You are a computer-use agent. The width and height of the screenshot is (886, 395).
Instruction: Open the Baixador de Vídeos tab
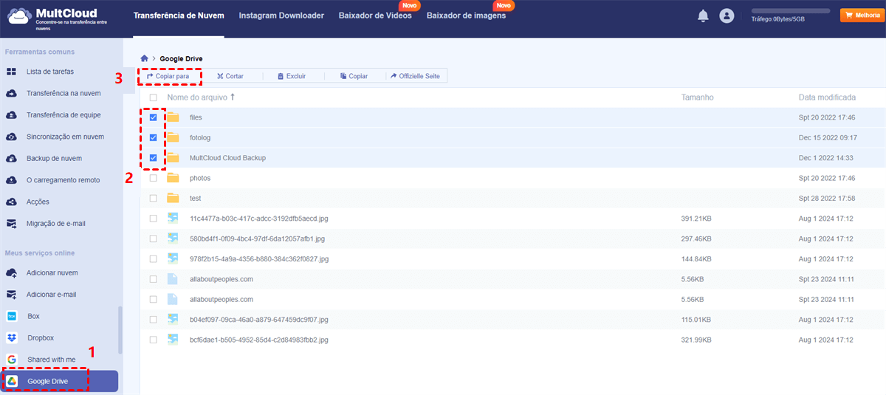click(375, 16)
